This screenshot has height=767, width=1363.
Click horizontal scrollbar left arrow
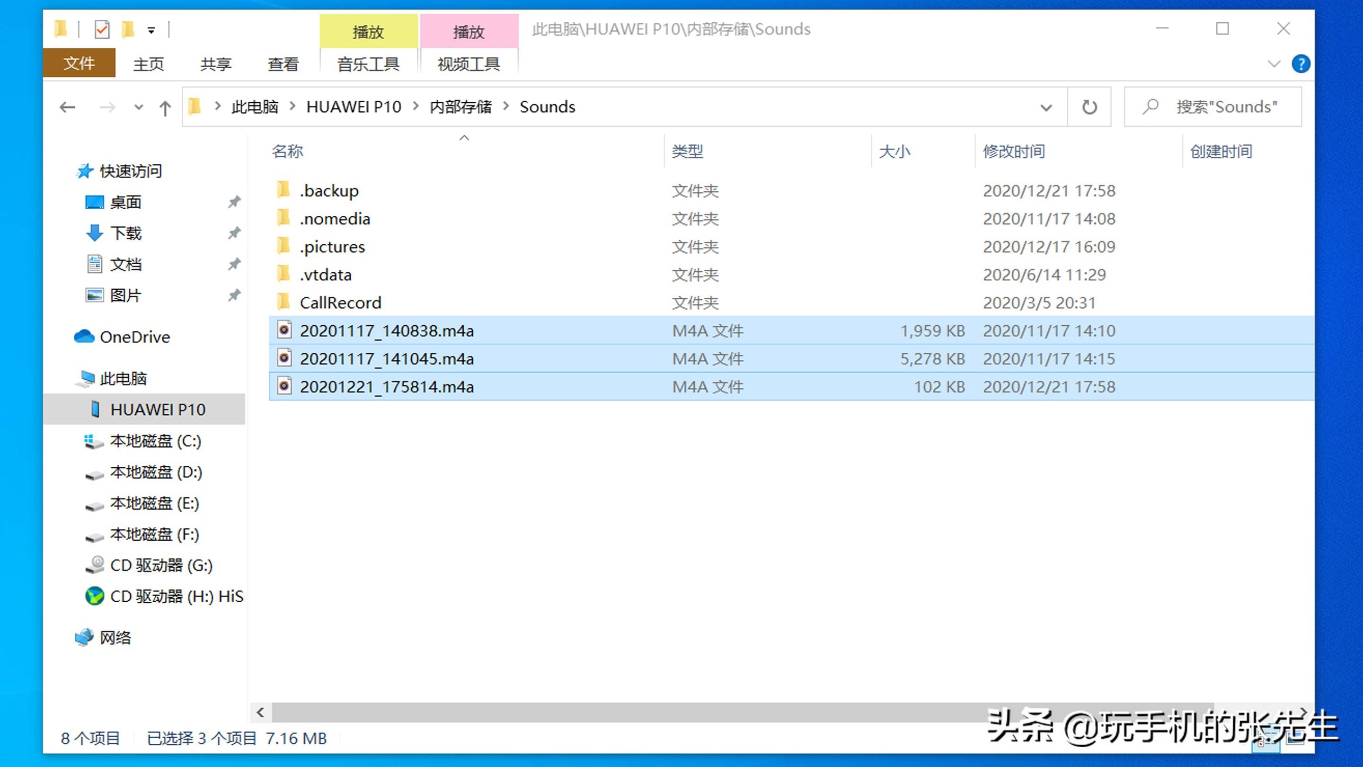point(260,713)
